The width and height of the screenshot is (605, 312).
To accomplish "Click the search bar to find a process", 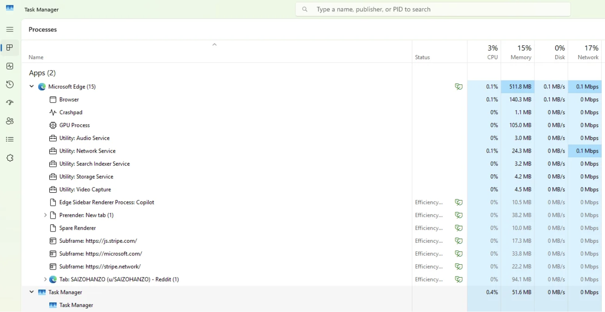I will [x=432, y=9].
